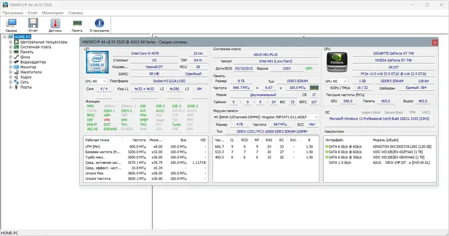The width and height of the screenshot is (449, 236).
Task: Expand the Видеоадаптер tree node
Action: [x=11, y=62]
